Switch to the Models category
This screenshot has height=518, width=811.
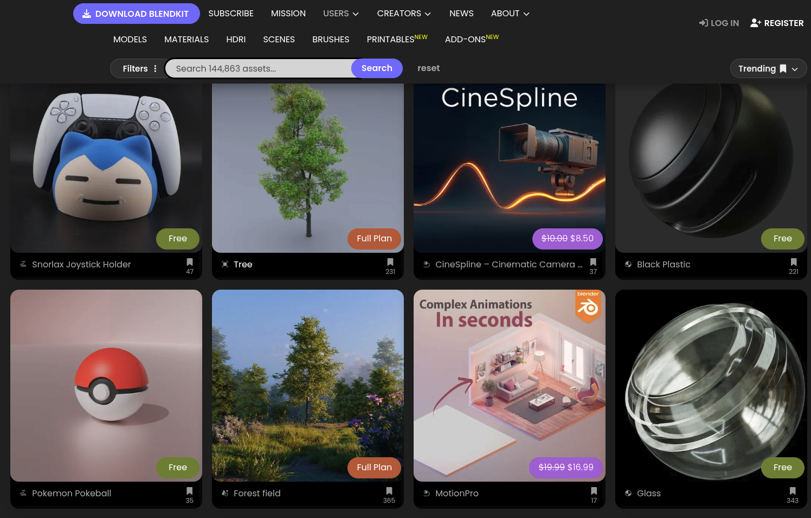click(x=130, y=40)
